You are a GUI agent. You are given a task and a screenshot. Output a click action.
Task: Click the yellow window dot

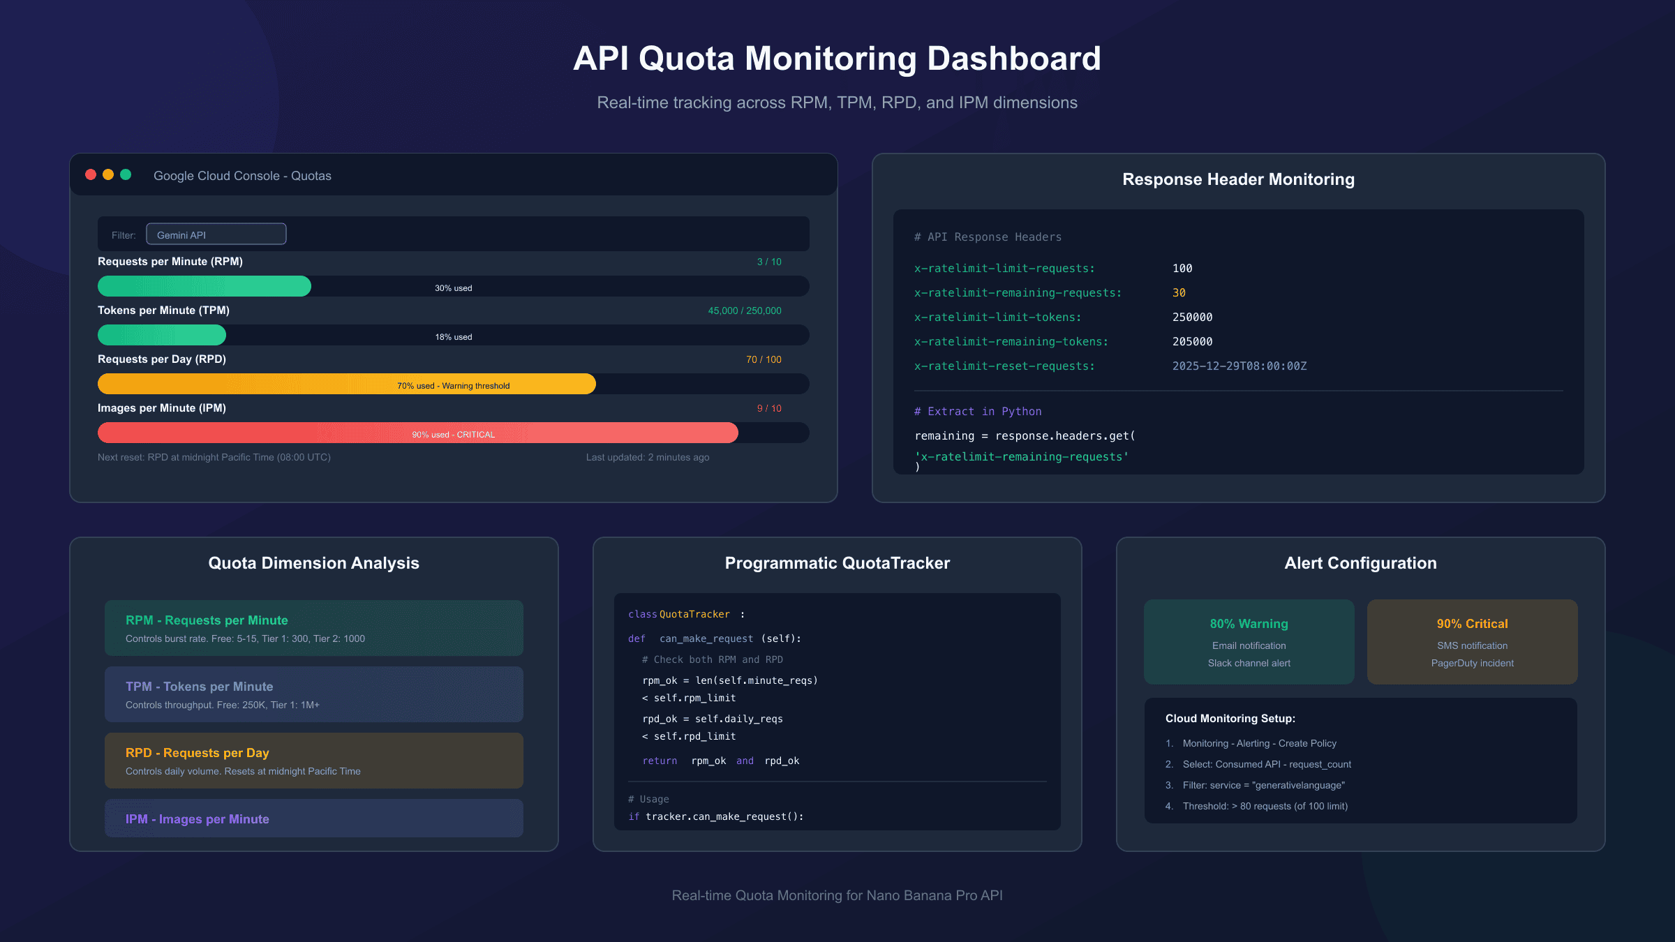click(x=108, y=174)
